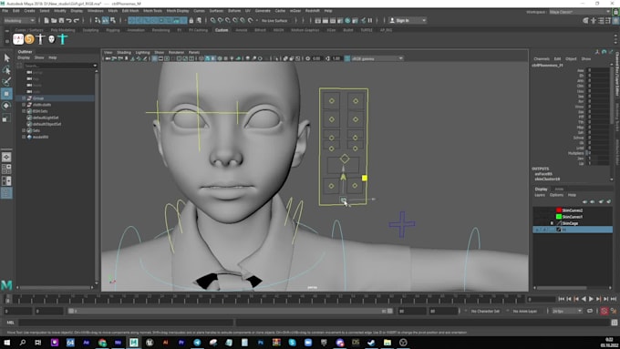
Task: Expand the Sets node in Outliner
Action: (24, 130)
